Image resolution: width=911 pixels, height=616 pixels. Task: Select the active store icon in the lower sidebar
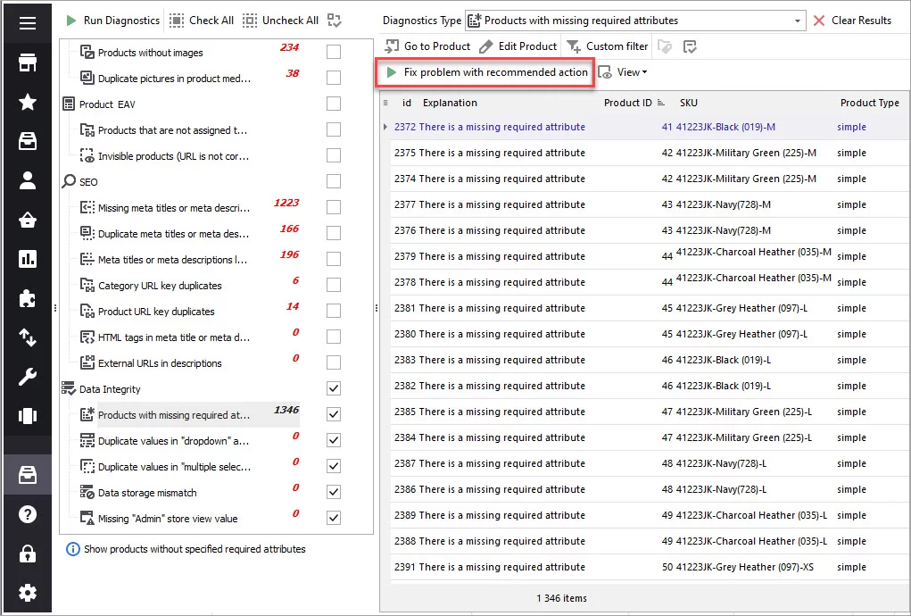pyautogui.click(x=28, y=475)
